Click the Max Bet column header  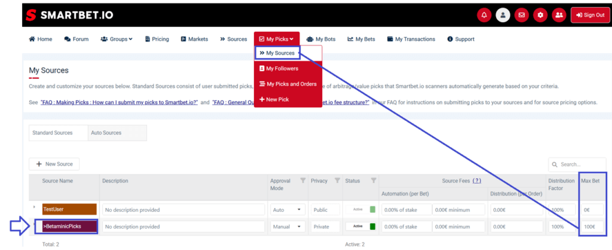tap(590, 181)
